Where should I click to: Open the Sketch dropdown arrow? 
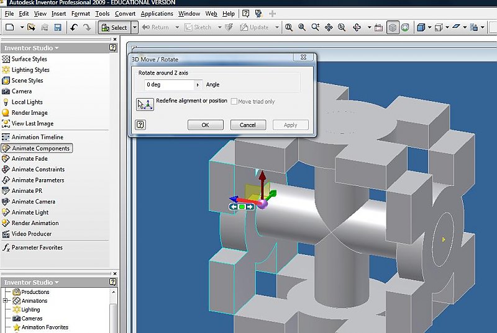coord(219,27)
